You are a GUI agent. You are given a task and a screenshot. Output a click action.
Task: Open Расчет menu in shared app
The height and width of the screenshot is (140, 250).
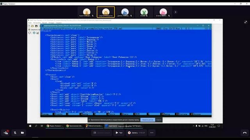point(45,23)
